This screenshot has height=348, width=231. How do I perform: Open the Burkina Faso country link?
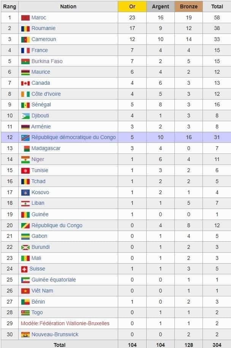point(47,61)
